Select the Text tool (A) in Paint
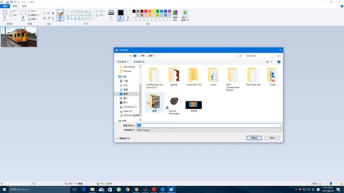344x193 pixels. click(x=53, y=13)
